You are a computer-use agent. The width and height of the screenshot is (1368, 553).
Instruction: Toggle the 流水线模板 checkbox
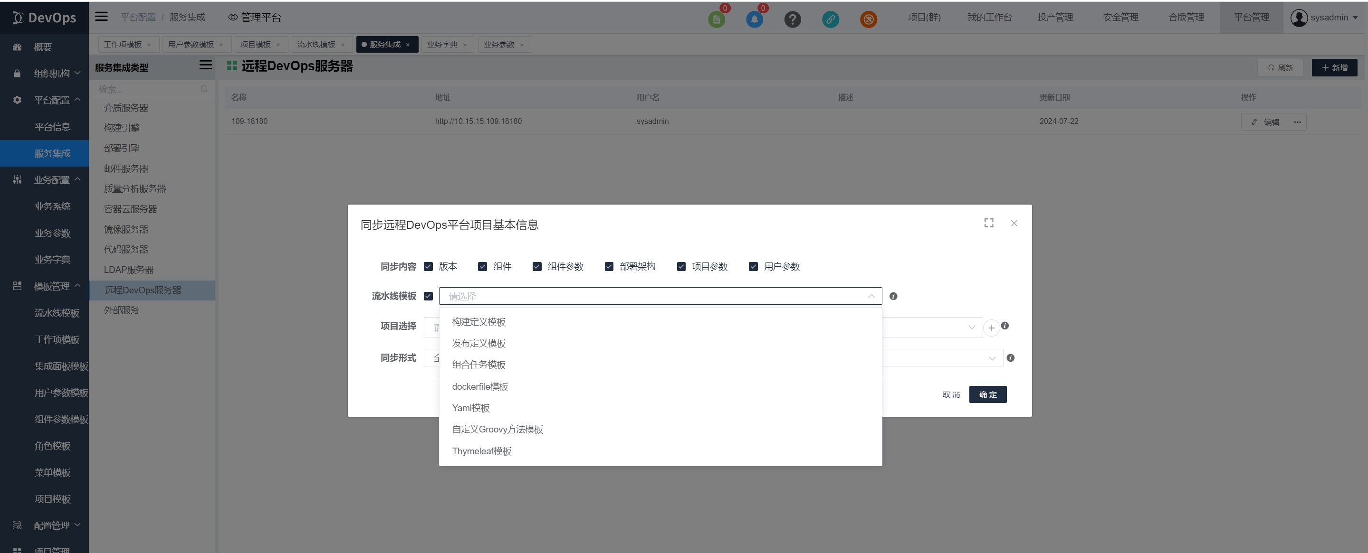pos(428,296)
